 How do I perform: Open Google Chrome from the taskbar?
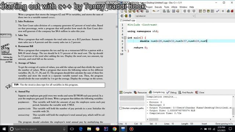[115, 129]
